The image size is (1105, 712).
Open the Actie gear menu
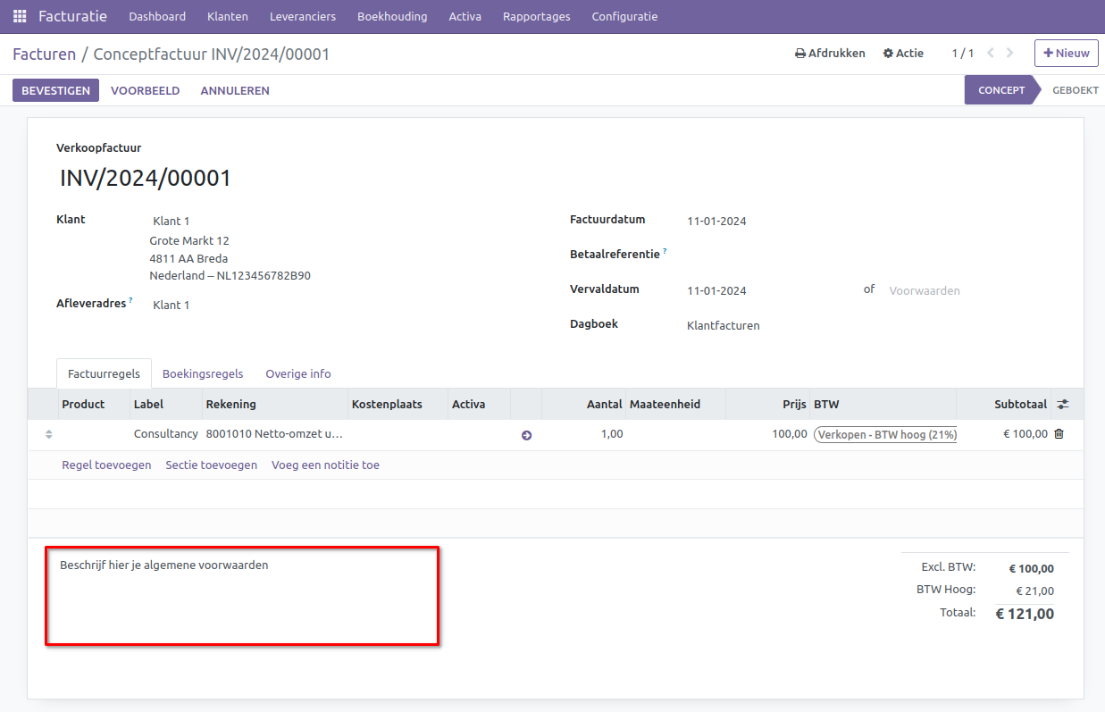pos(903,54)
